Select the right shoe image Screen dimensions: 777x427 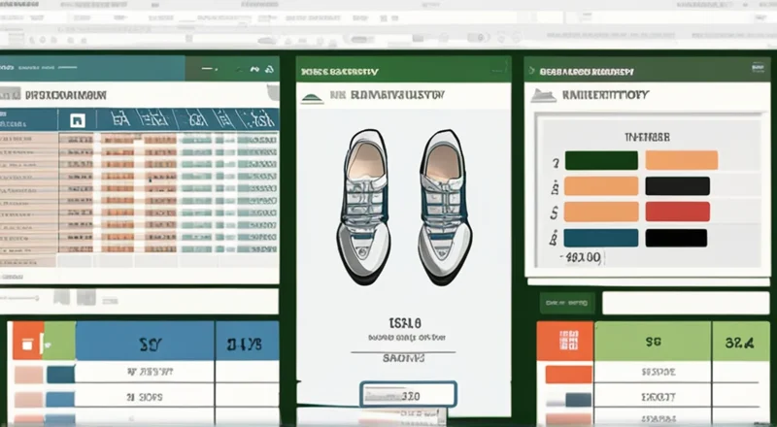coord(445,204)
